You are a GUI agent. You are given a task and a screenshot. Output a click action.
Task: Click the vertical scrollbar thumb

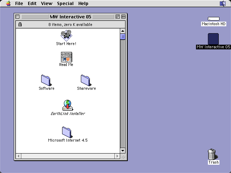(x=123, y=37)
